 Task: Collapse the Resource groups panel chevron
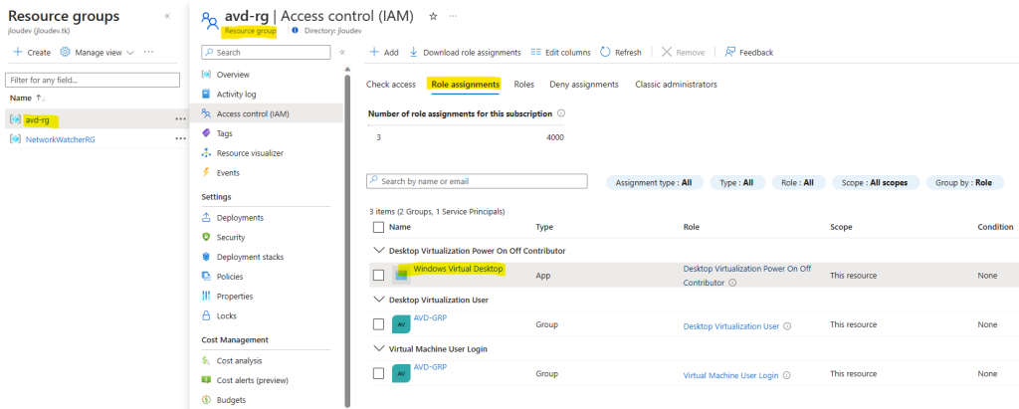[x=167, y=16]
